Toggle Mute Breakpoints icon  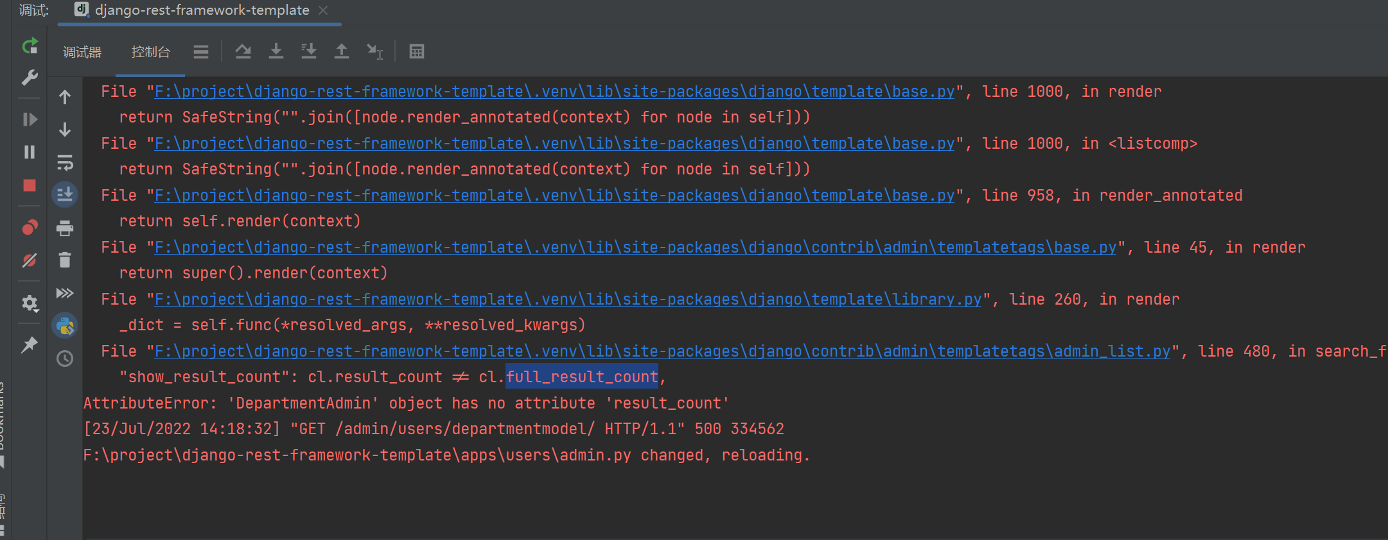point(30,260)
